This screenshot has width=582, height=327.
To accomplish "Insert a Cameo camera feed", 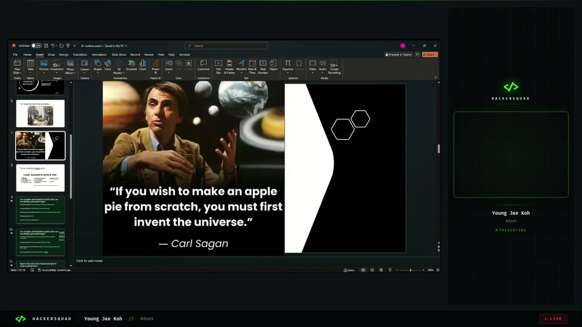I will (x=85, y=66).
